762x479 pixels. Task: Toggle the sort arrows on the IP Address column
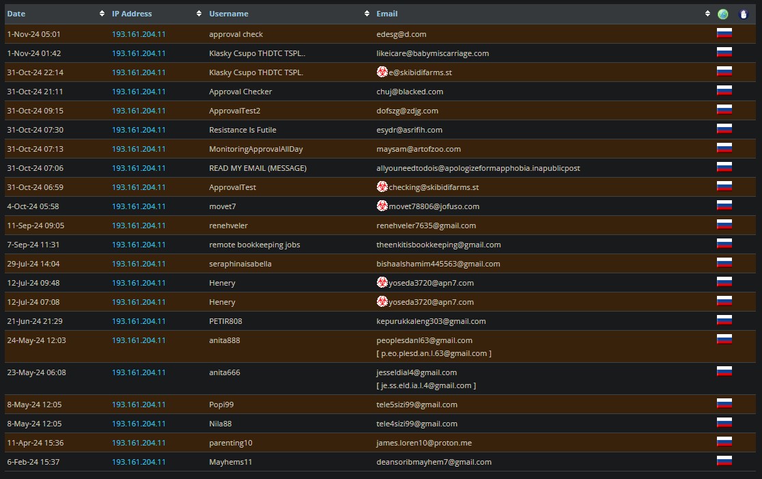tap(199, 14)
